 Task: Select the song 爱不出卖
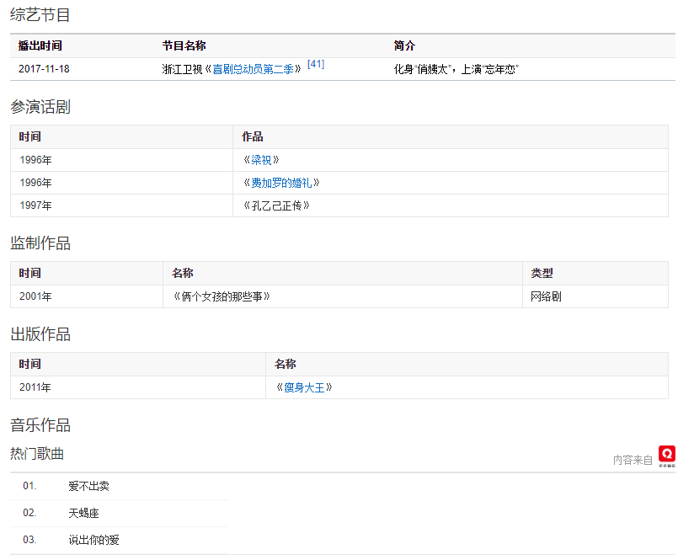[x=88, y=486]
